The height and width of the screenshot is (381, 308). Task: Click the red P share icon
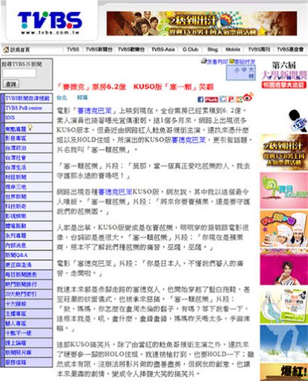click(231, 99)
